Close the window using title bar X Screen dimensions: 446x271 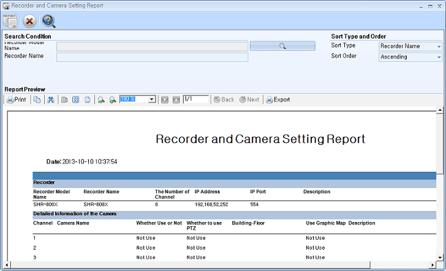click(x=439, y=6)
